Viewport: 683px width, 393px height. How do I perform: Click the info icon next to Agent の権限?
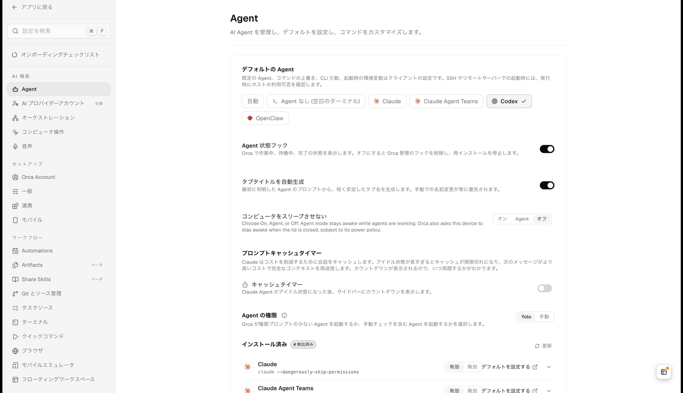tap(284, 315)
